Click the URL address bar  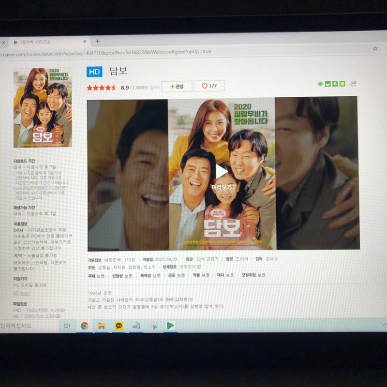tap(183, 52)
